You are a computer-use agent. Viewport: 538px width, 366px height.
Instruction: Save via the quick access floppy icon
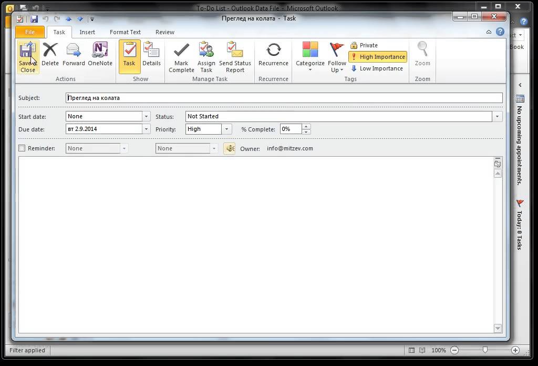(x=34, y=19)
